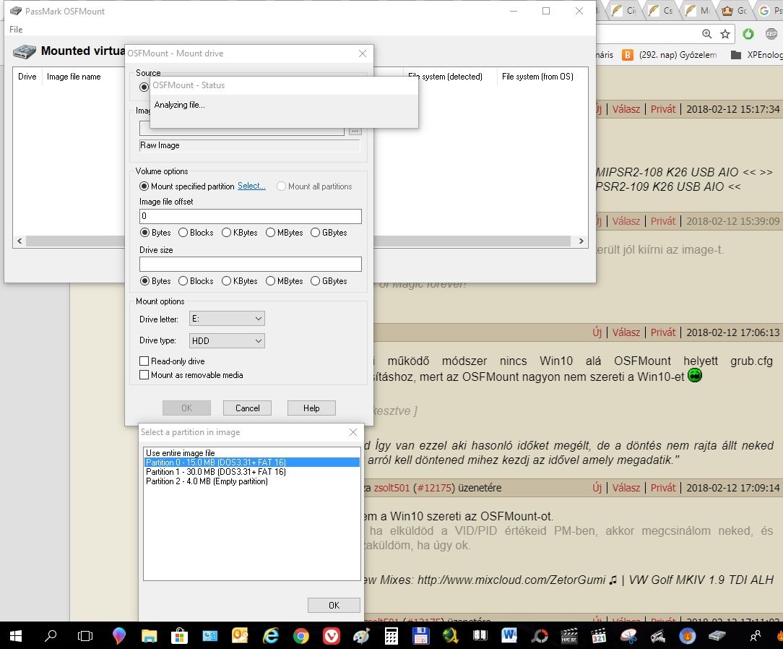
Task: Click left arrow of drive list scrollbar
Action: pyautogui.click(x=20, y=241)
